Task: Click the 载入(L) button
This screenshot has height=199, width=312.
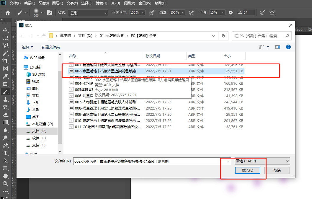Action: coord(248,170)
